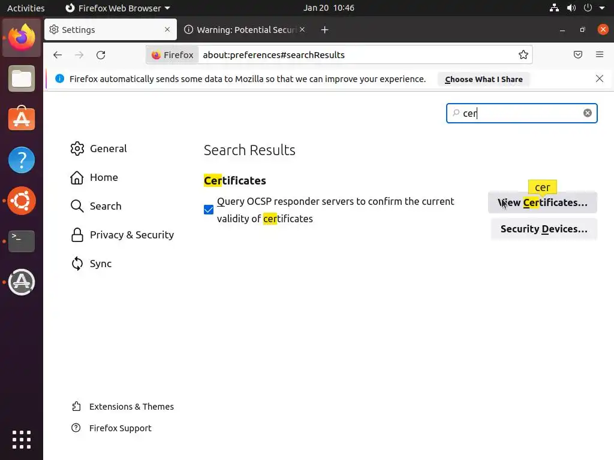This screenshot has height=460, width=614.
Task: Click the reload page icon
Action: click(x=101, y=55)
